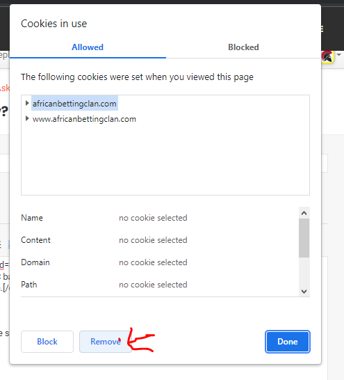
Task: Switch to the Blocked tab
Action: click(x=243, y=47)
